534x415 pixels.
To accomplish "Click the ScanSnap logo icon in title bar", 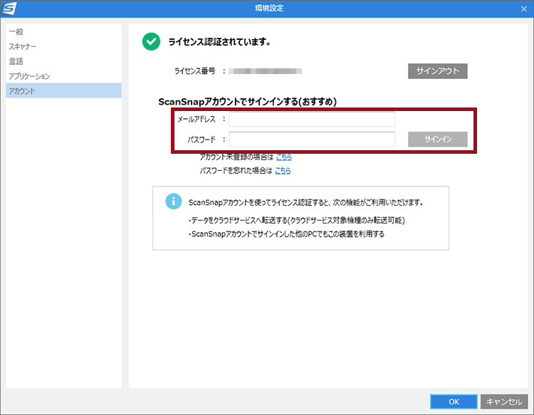I will [x=9, y=9].
